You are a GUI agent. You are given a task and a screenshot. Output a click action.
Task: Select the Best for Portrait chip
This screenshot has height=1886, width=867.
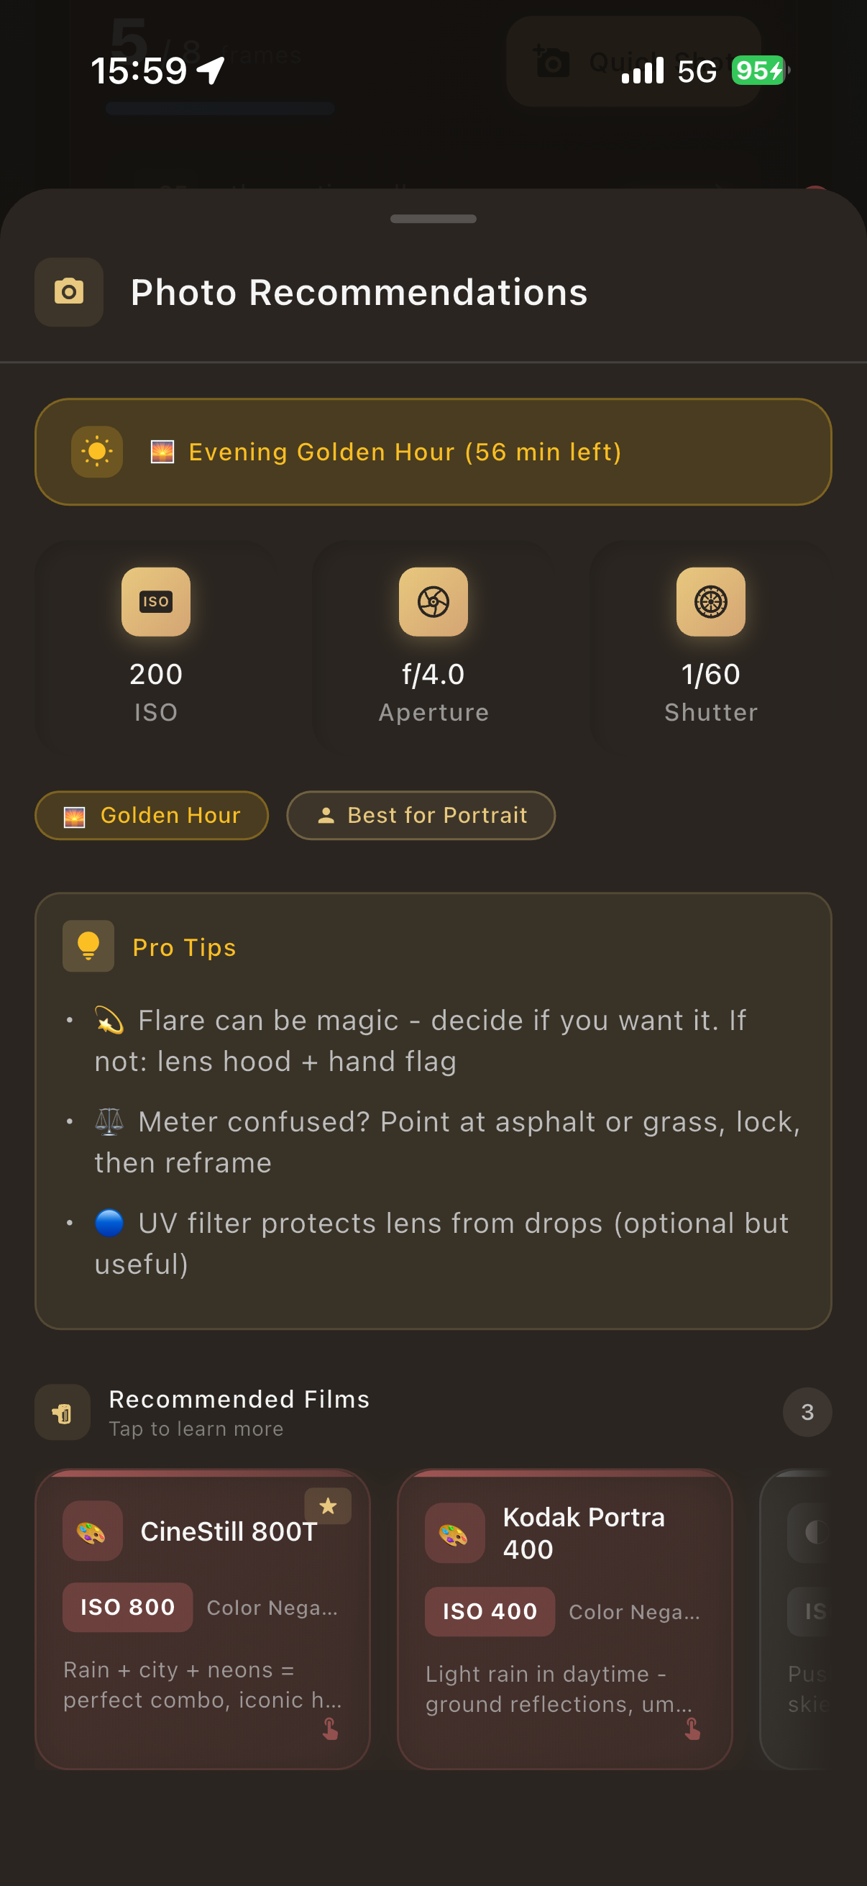(421, 816)
